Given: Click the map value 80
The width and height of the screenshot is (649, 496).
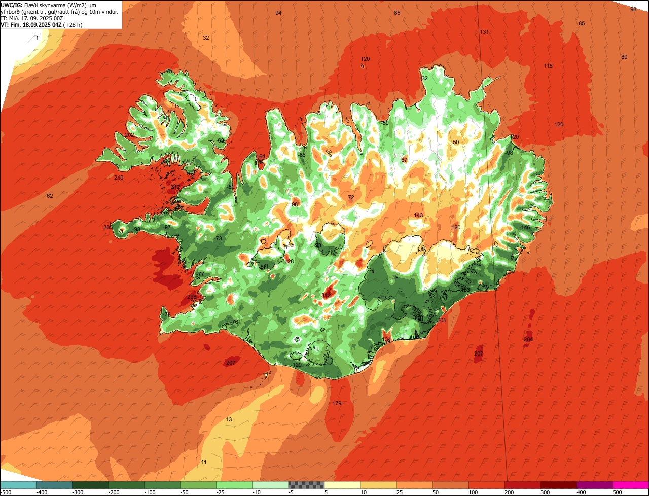Looking at the screenshot, I should [x=624, y=57].
